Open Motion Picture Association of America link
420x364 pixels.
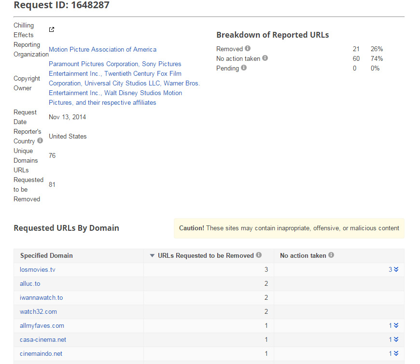pyautogui.click(x=102, y=49)
